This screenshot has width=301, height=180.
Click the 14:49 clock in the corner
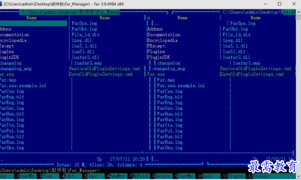[x=289, y=12]
